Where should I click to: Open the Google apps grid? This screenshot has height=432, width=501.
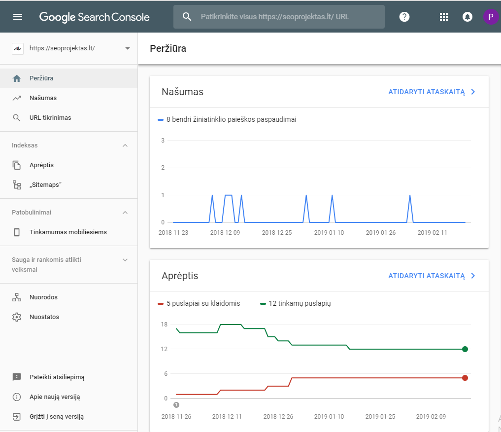(443, 17)
